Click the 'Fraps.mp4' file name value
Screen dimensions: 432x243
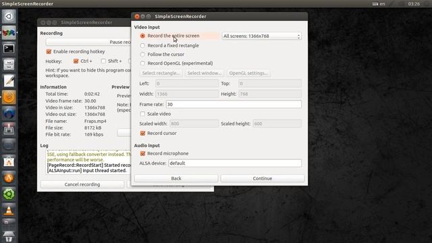point(95,122)
